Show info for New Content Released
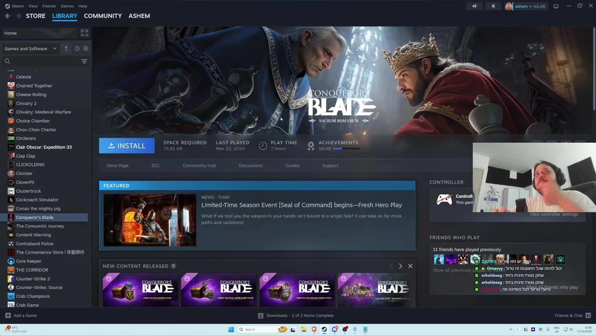 click(x=173, y=266)
